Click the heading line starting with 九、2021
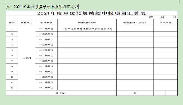 click(42, 7)
